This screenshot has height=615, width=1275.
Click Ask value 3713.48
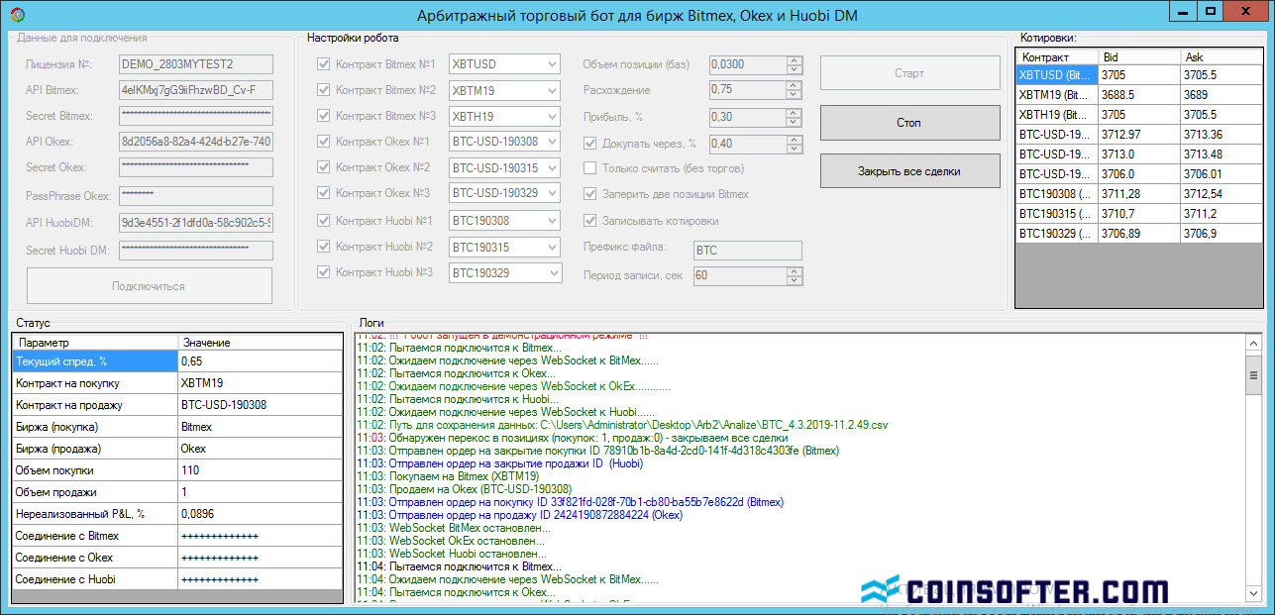[1222, 154]
